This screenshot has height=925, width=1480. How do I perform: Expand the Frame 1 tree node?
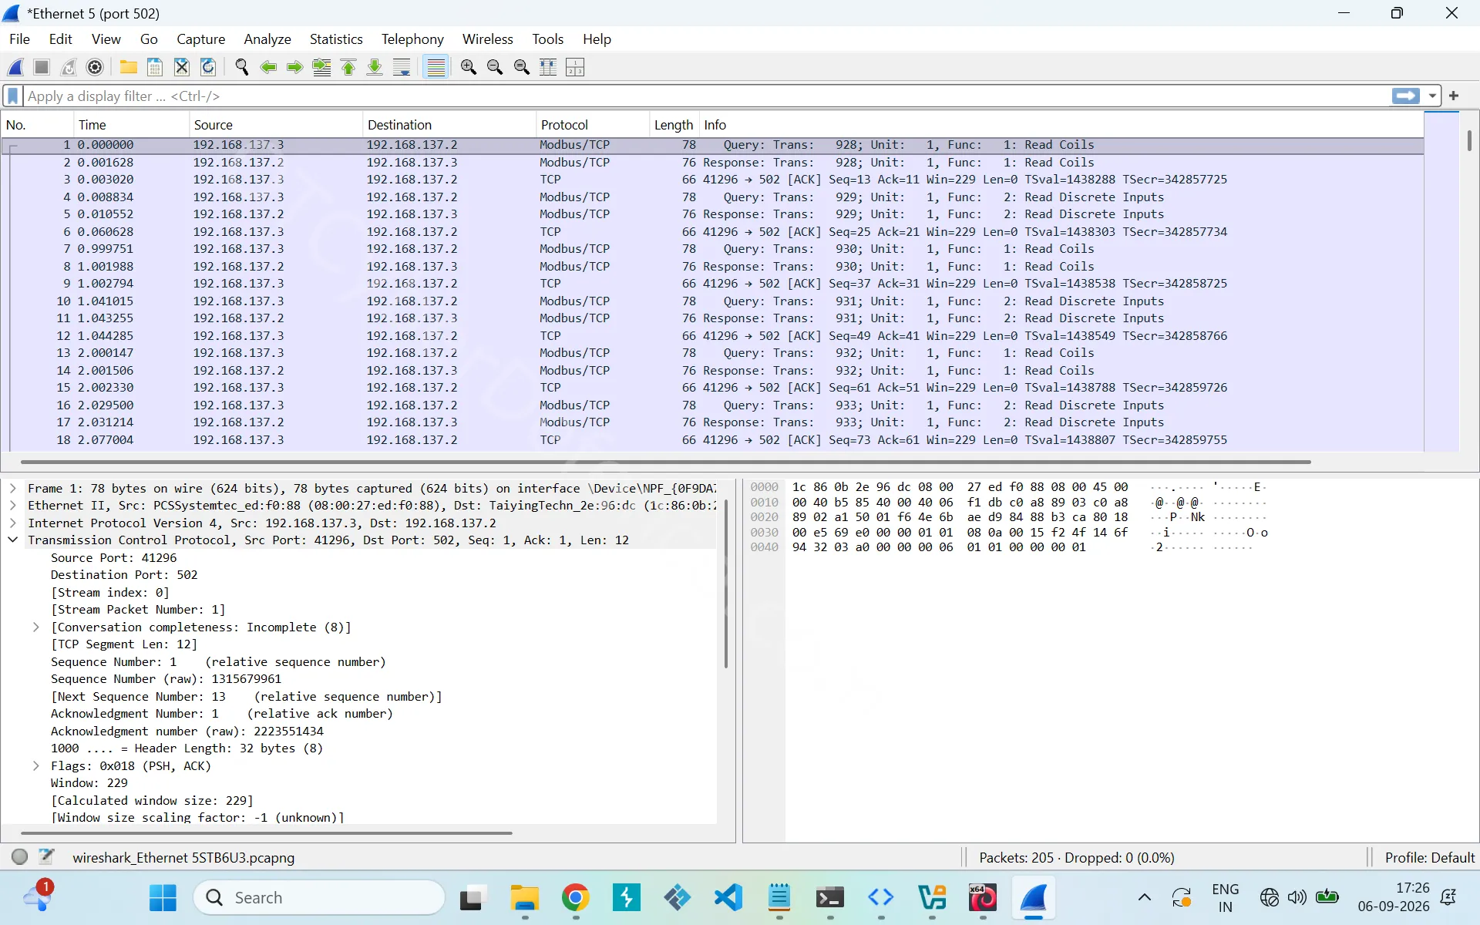[x=13, y=489]
